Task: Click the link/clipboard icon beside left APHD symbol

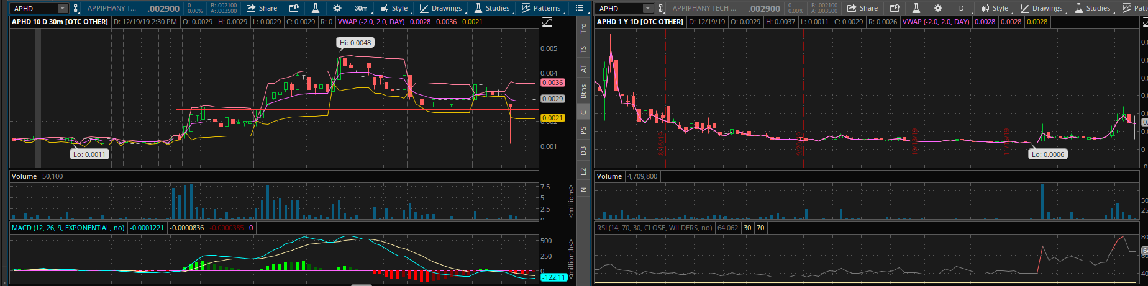Action: [x=76, y=8]
